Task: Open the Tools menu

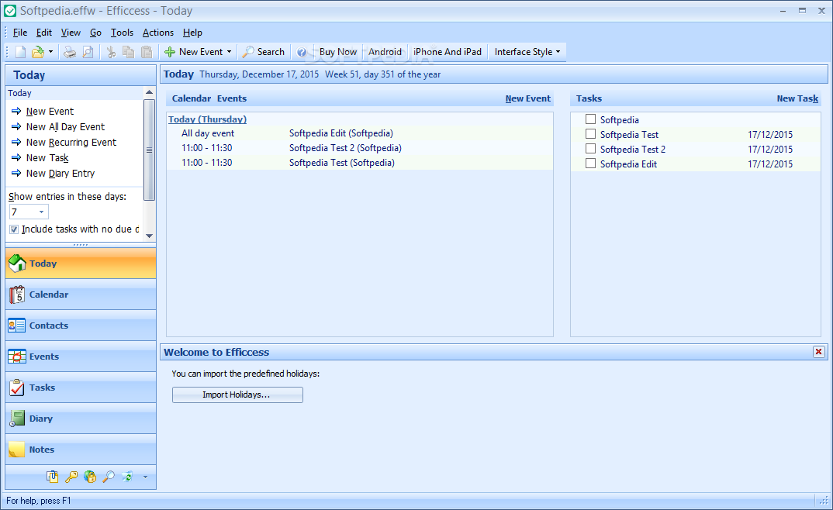Action: coord(122,33)
